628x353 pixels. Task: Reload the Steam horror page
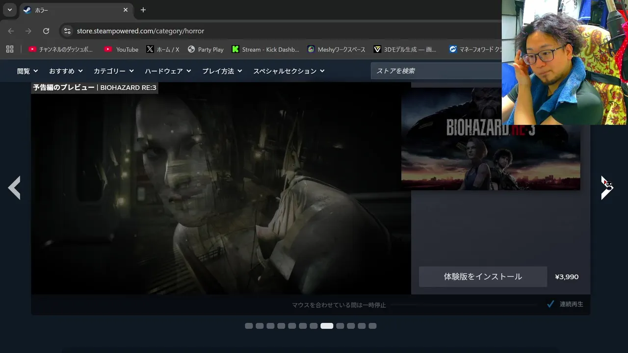pos(46,31)
